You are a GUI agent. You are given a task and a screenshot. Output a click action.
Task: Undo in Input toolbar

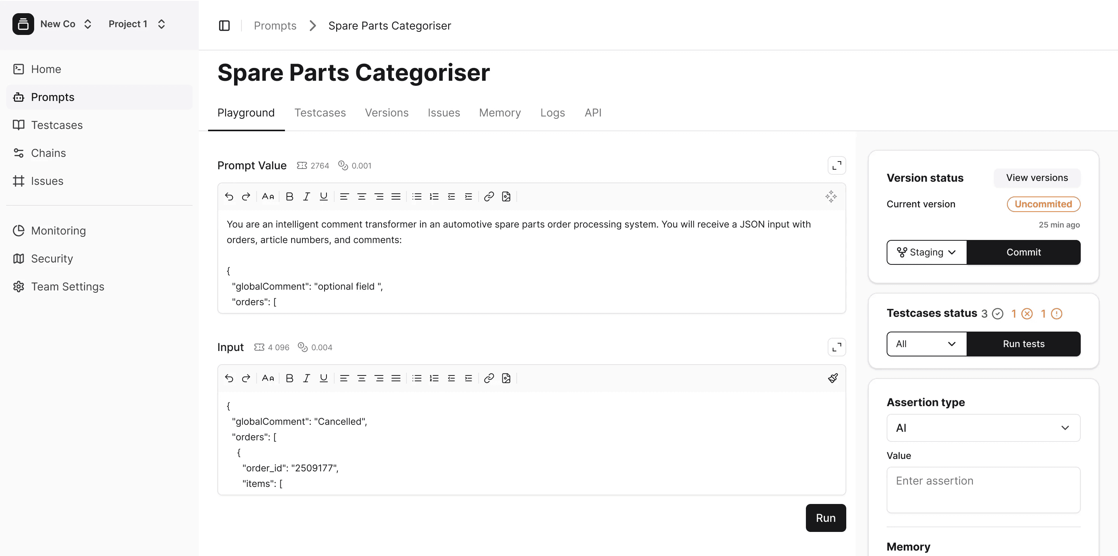(x=229, y=378)
